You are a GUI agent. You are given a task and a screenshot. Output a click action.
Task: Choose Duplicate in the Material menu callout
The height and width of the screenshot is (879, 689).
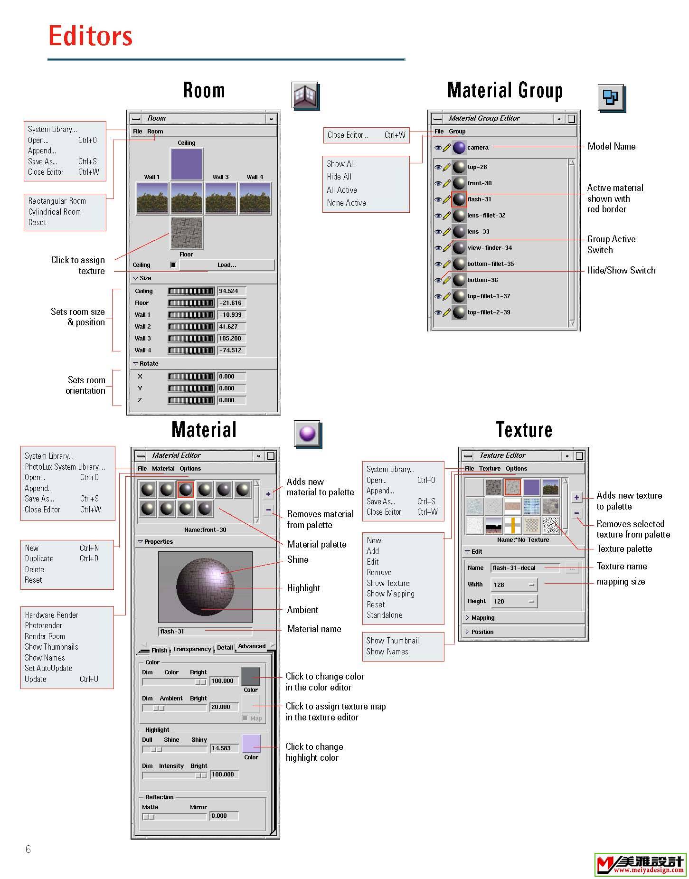[x=39, y=559]
